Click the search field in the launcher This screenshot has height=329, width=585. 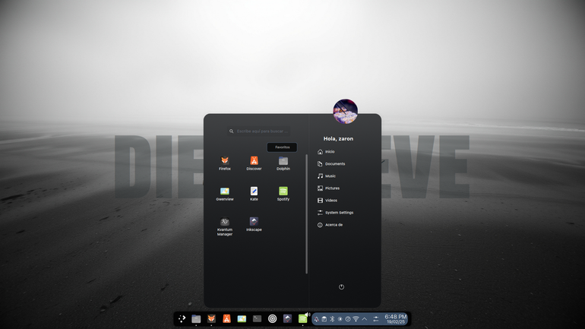click(260, 131)
